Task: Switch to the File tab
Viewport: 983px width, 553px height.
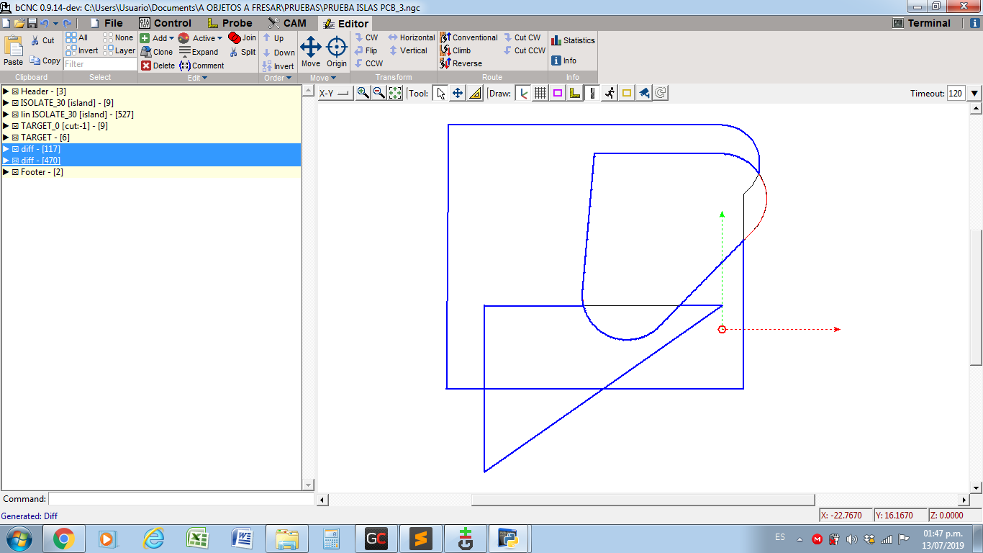Action: pyautogui.click(x=107, y=23)
